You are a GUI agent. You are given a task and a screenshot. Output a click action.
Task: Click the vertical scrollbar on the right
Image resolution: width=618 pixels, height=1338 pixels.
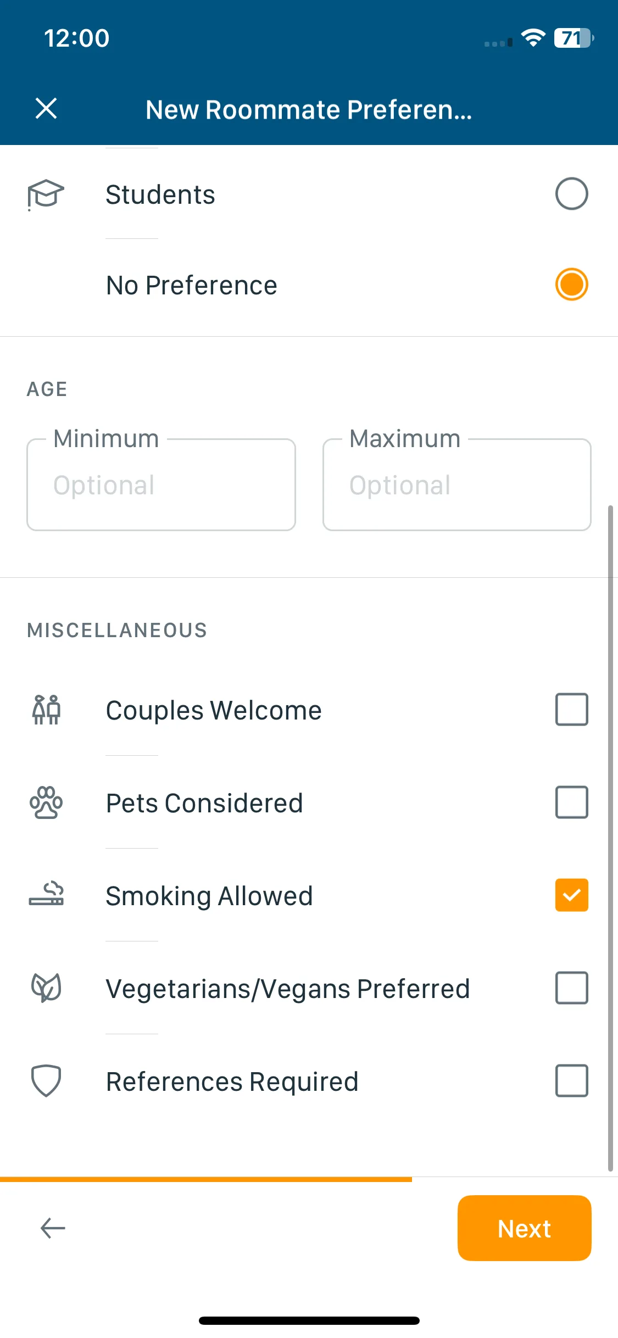pos(610,838)
